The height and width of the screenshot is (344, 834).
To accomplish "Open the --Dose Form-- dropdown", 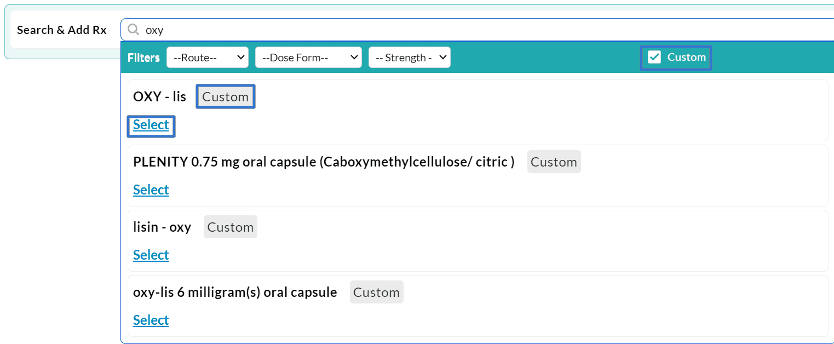I will click(308, 56).
